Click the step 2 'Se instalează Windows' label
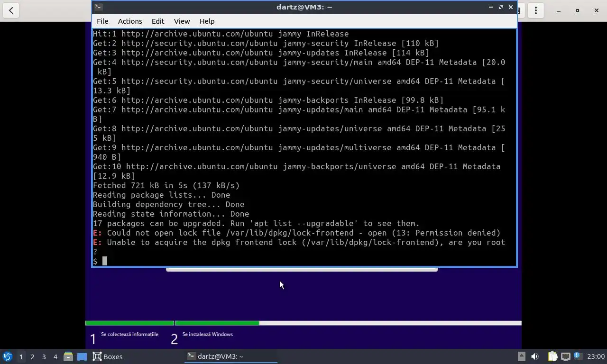This screenshot has width=607, height=364. (x=207, y=334)
